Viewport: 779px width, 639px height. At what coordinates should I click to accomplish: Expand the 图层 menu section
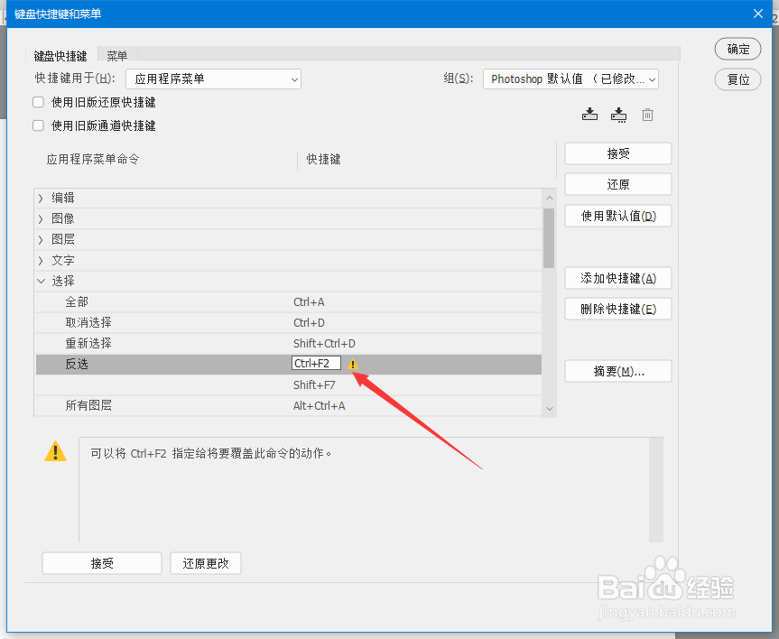point(41,238)
